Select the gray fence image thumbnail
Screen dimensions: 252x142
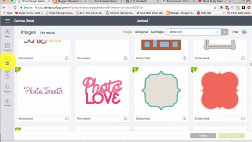(x=220, y=45)
